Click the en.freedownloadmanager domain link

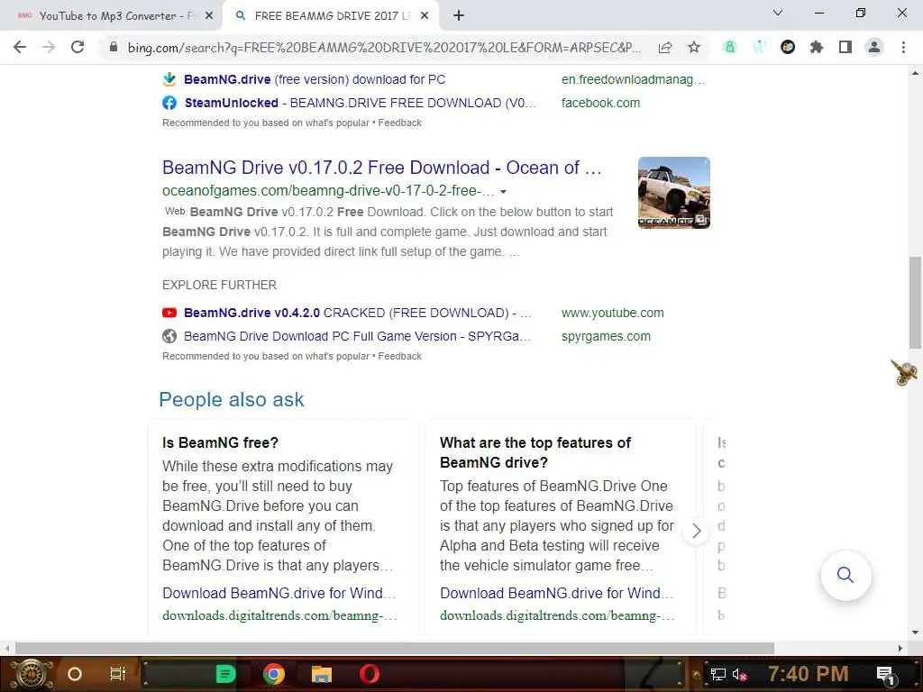pos(633,79)
